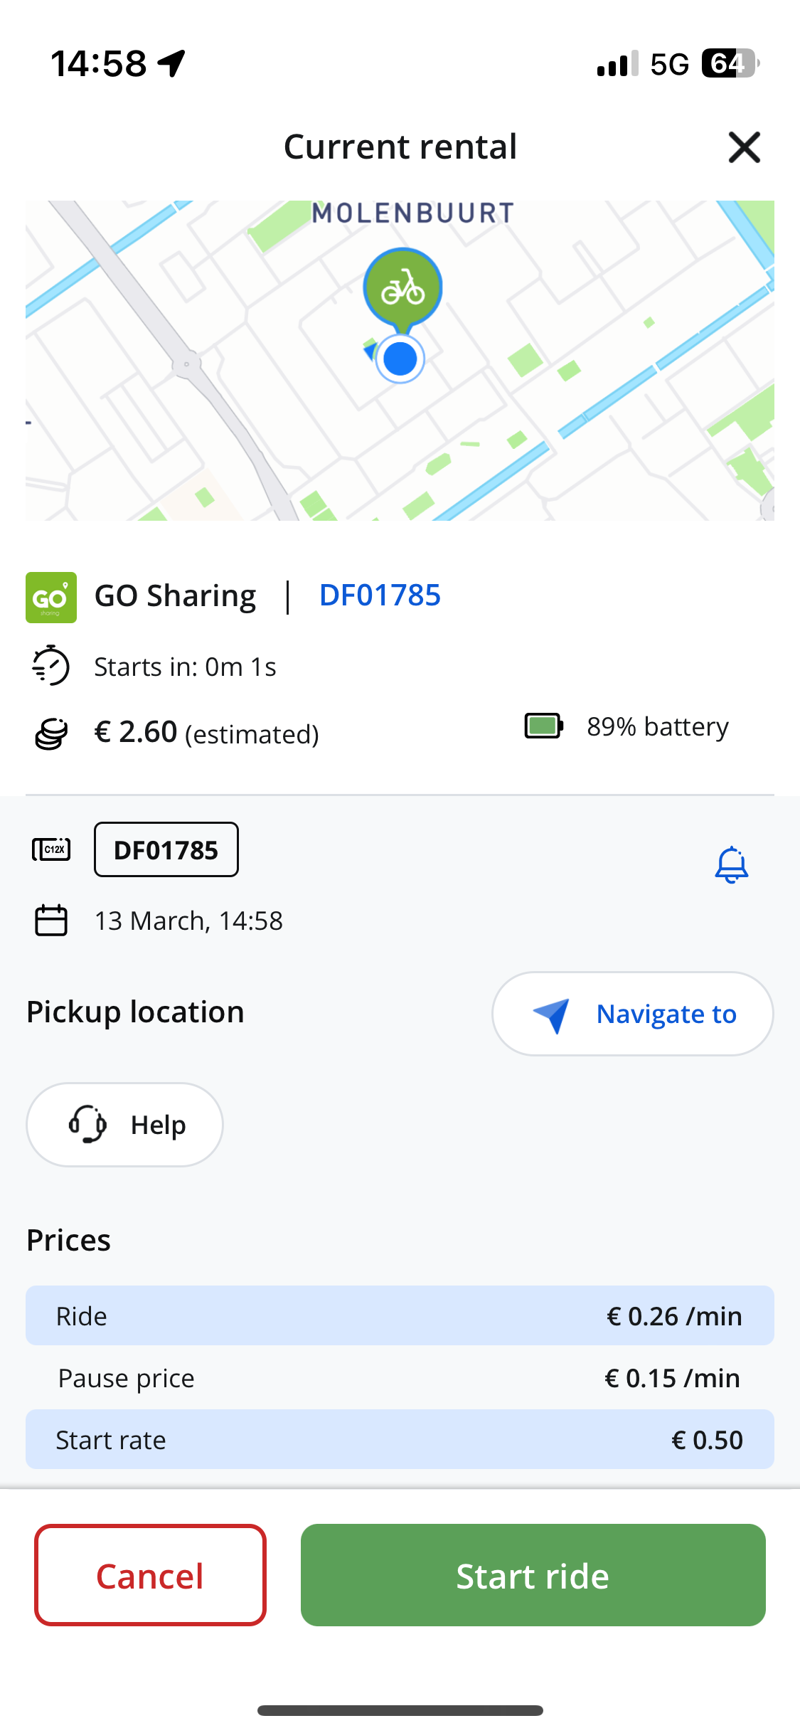The width and height of the screenshot is (800, 1733).
Task: Select the Ride price row
Action: (x=400, y=1315)
